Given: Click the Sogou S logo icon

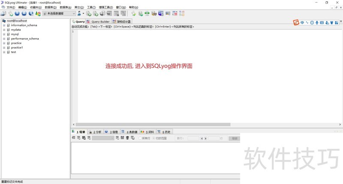Looking at the screenshot, I should click(296, 22).
